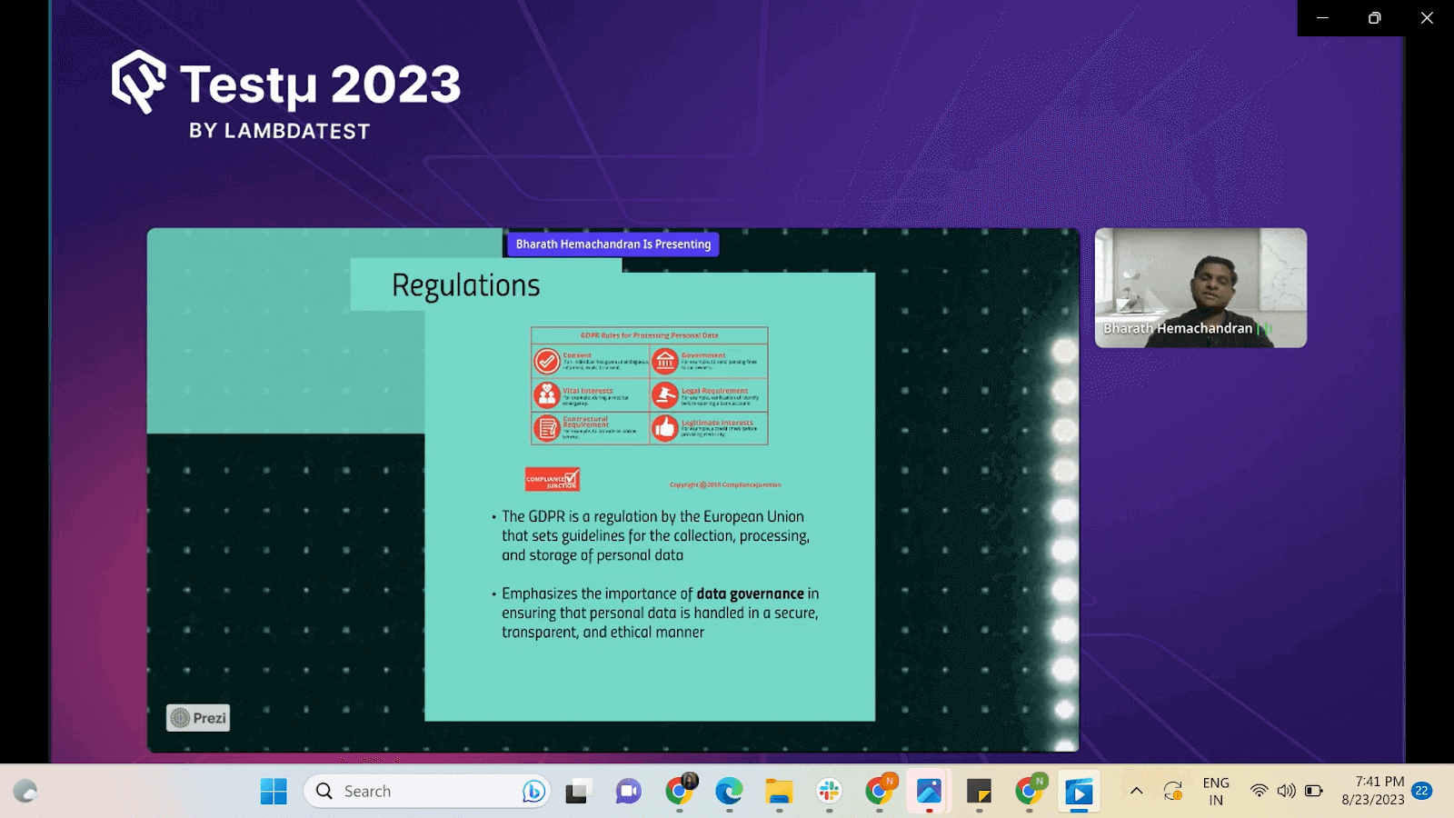
Task: Open the Windows Photos app icon
Action: 928,791
